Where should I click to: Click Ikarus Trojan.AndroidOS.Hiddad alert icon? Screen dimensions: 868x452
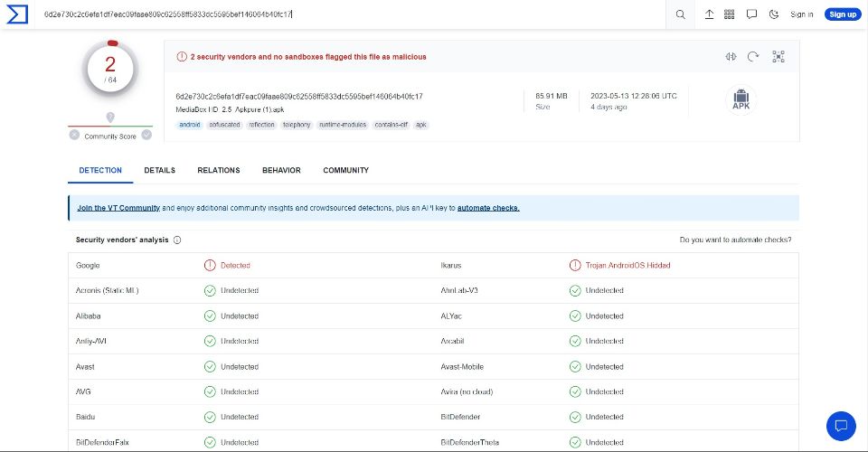point(575,266)
